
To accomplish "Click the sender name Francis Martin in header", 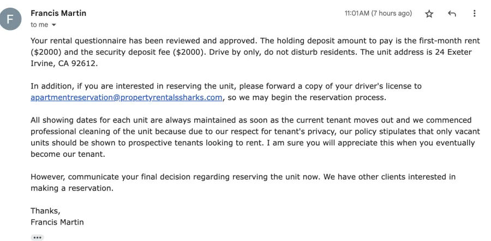I will 58,13.
